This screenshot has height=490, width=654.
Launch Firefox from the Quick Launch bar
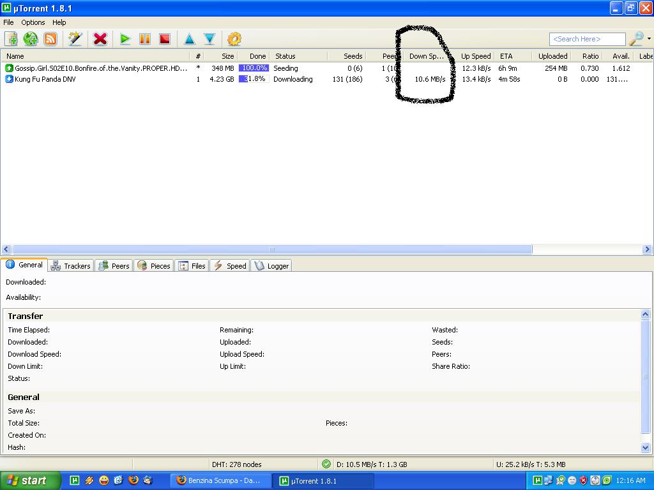click(x=133, y=480)
